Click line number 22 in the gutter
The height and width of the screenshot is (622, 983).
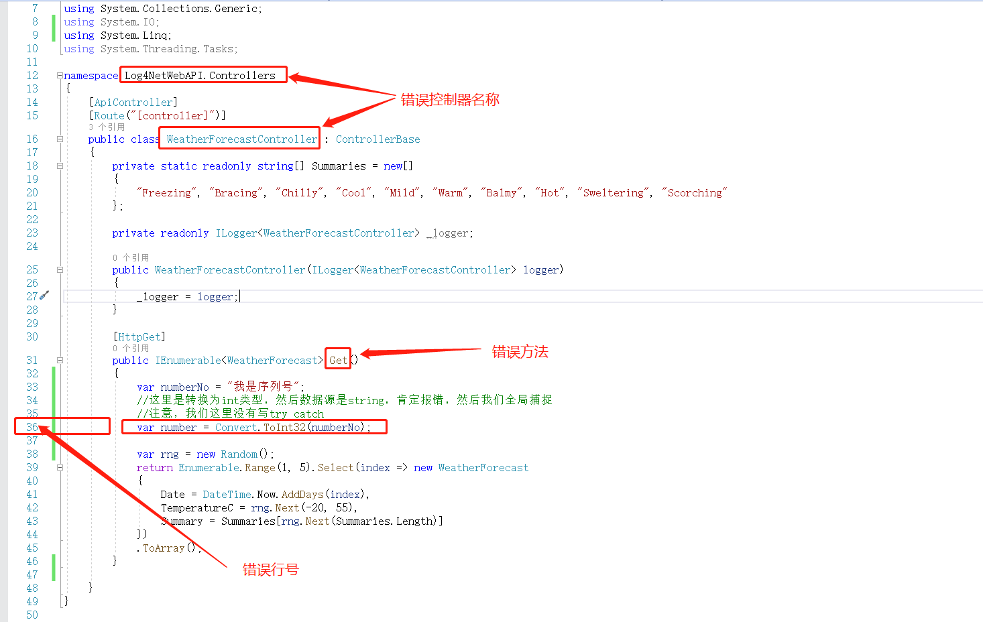coord(32,220)
